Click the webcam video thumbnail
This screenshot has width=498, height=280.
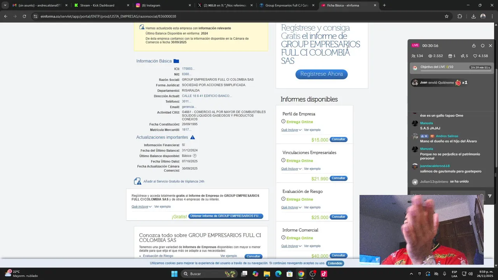tap(421, 230)
